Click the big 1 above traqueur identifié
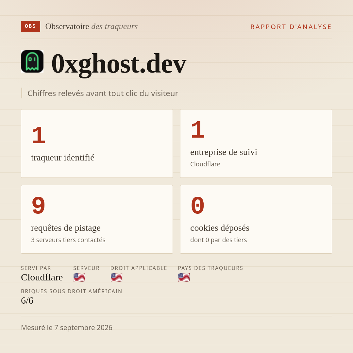The height and width of the screenshot is (353, 353). click(x=39, y=136)
